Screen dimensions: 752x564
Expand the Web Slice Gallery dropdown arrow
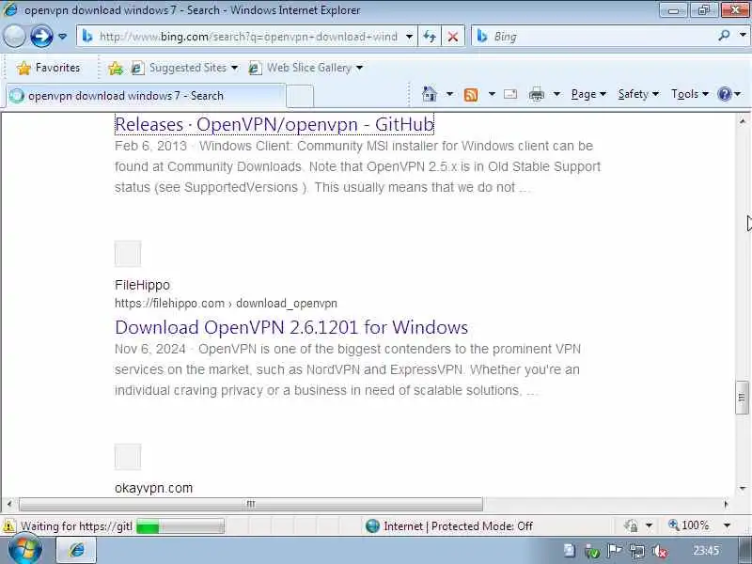pos(360,68)
